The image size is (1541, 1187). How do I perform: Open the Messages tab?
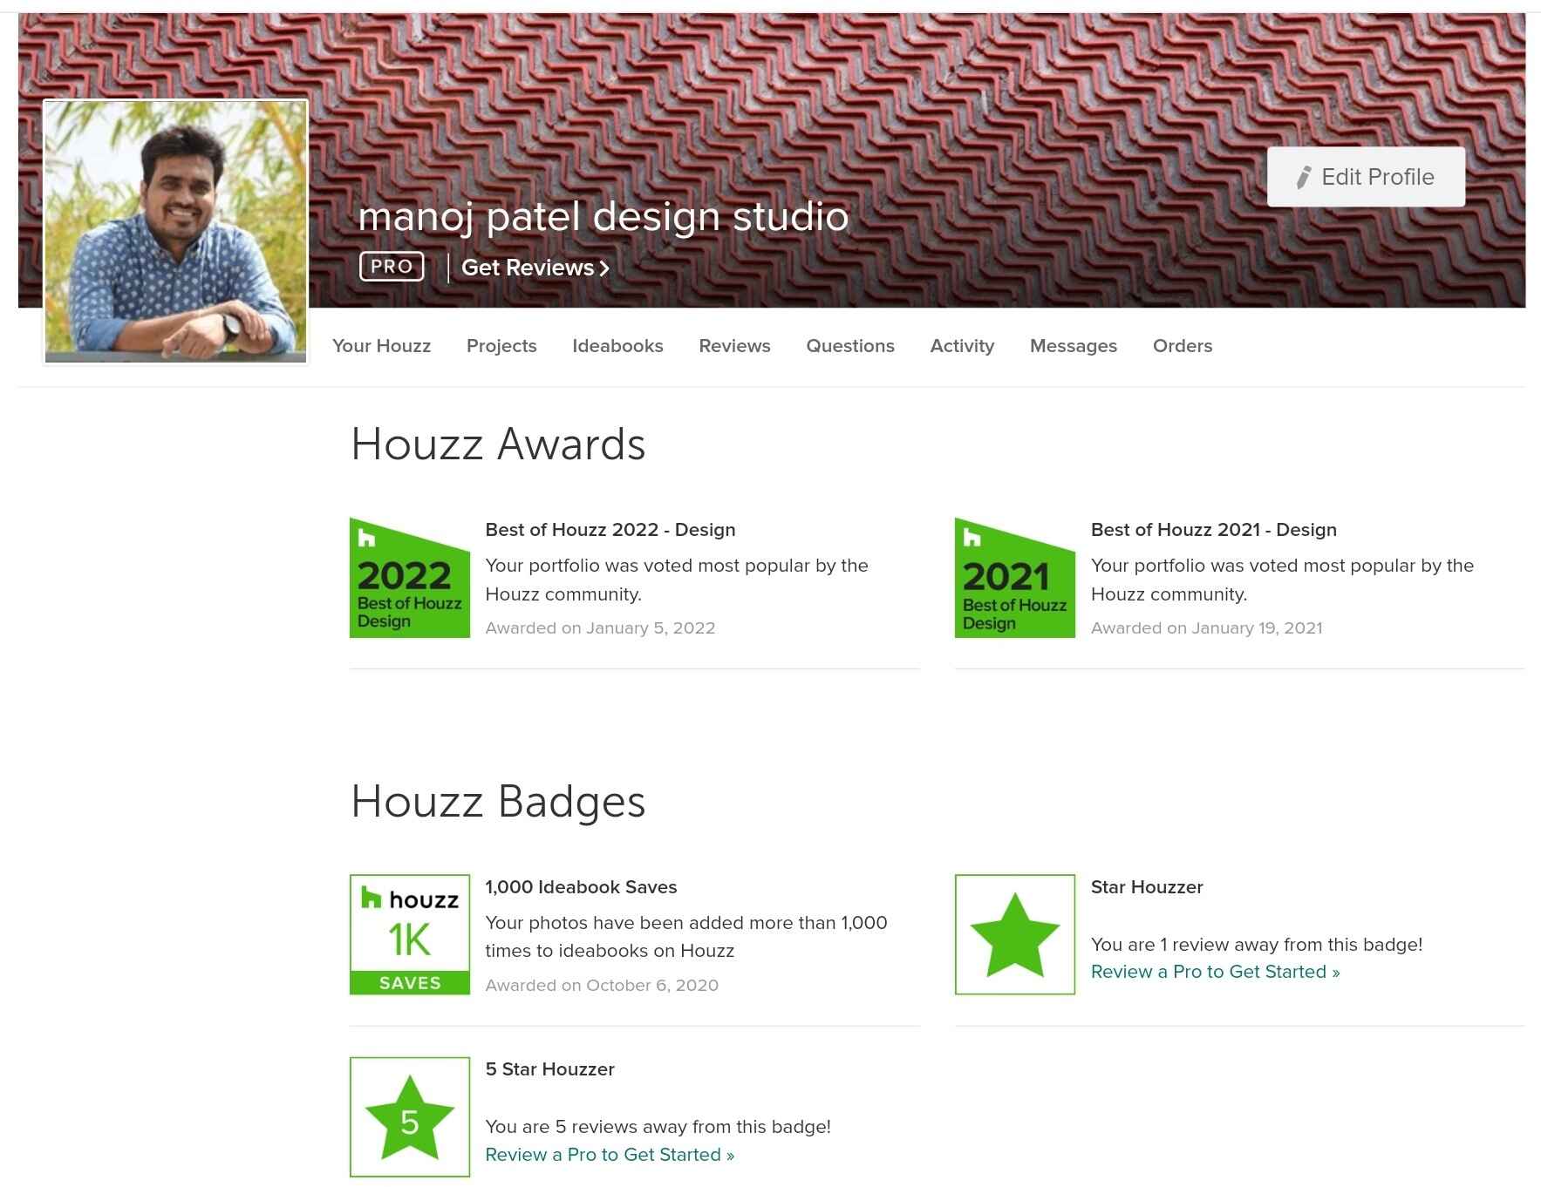(1074, 346)
